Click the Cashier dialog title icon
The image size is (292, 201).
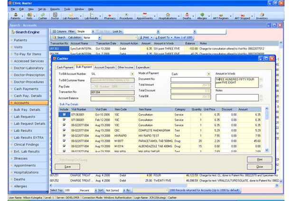(55, 58)
